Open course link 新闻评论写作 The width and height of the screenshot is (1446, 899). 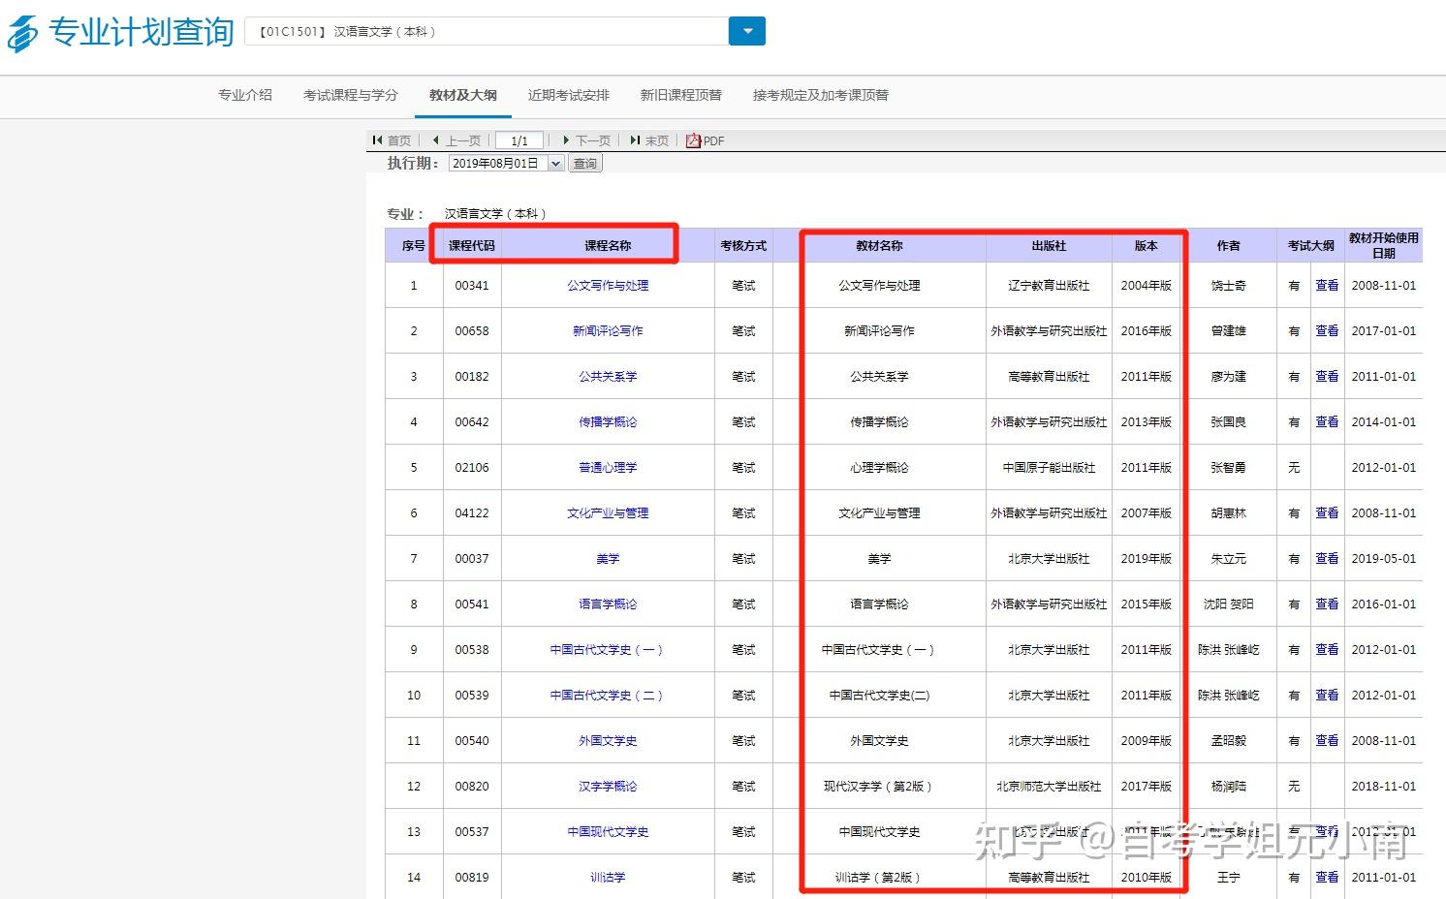608,331
